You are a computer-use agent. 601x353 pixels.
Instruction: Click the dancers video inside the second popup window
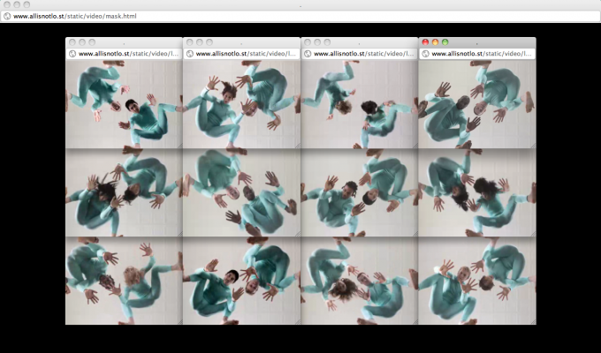pos(241,101)
